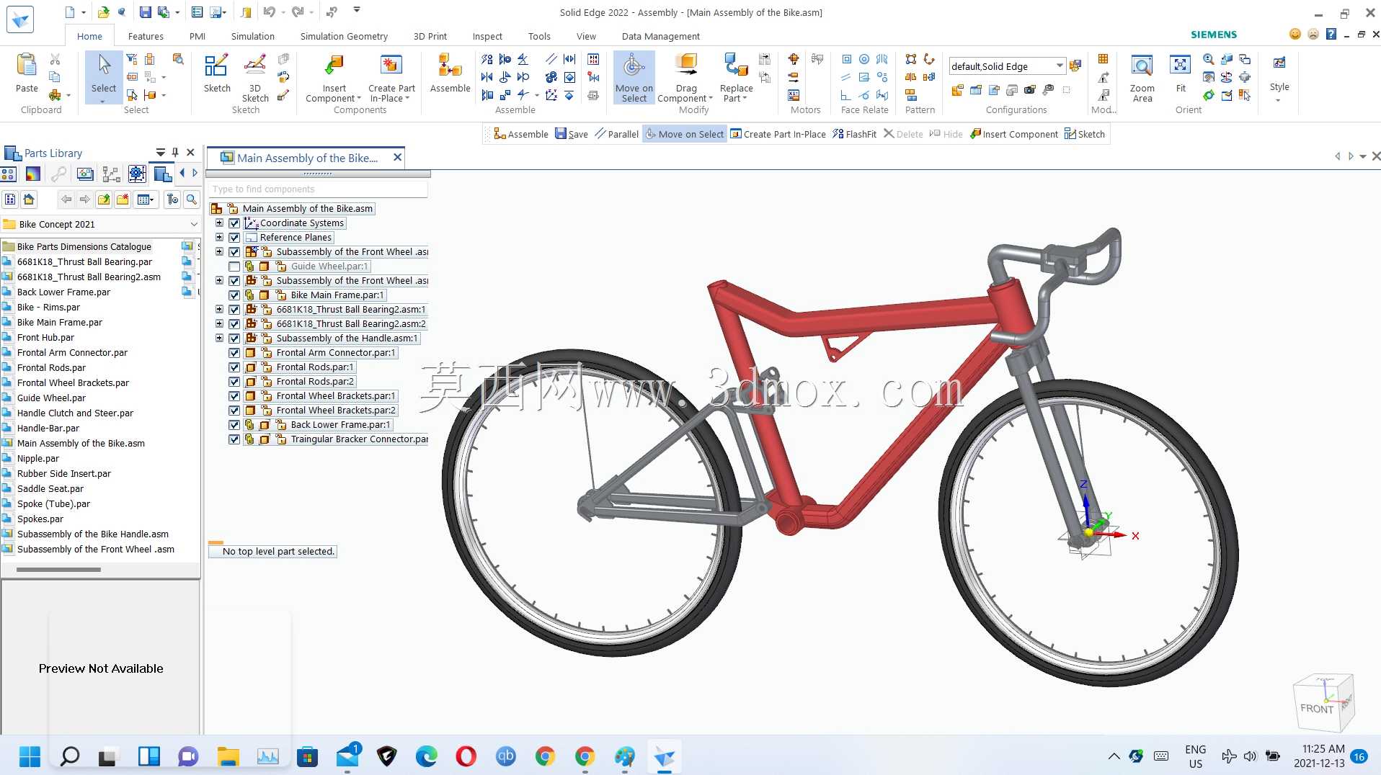Image resolution: width=1381 pixels, height=775 pixels.
Task: Open the Bike Concept 2021 folder dropdown
Action: tap(193, 225)
